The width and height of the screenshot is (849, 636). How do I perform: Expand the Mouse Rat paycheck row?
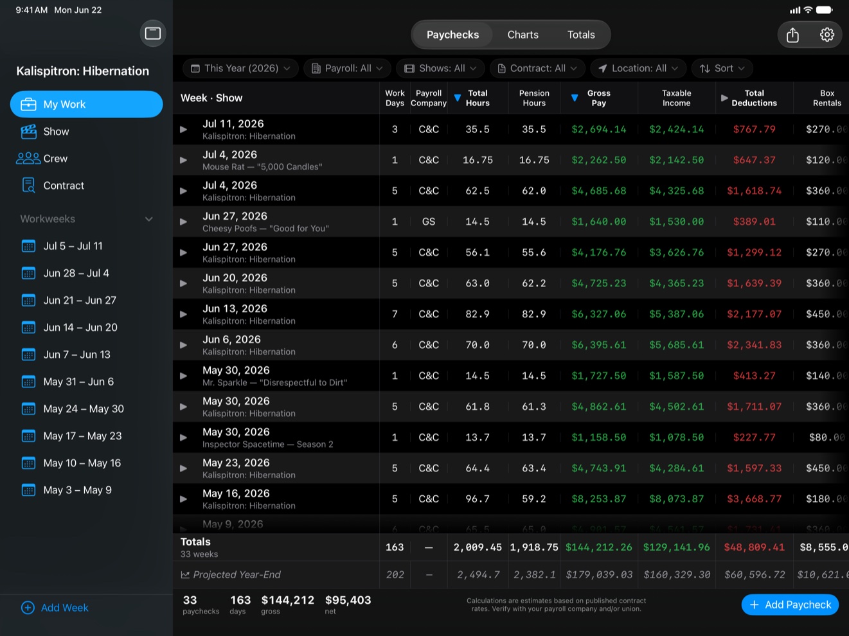(183, 160)
